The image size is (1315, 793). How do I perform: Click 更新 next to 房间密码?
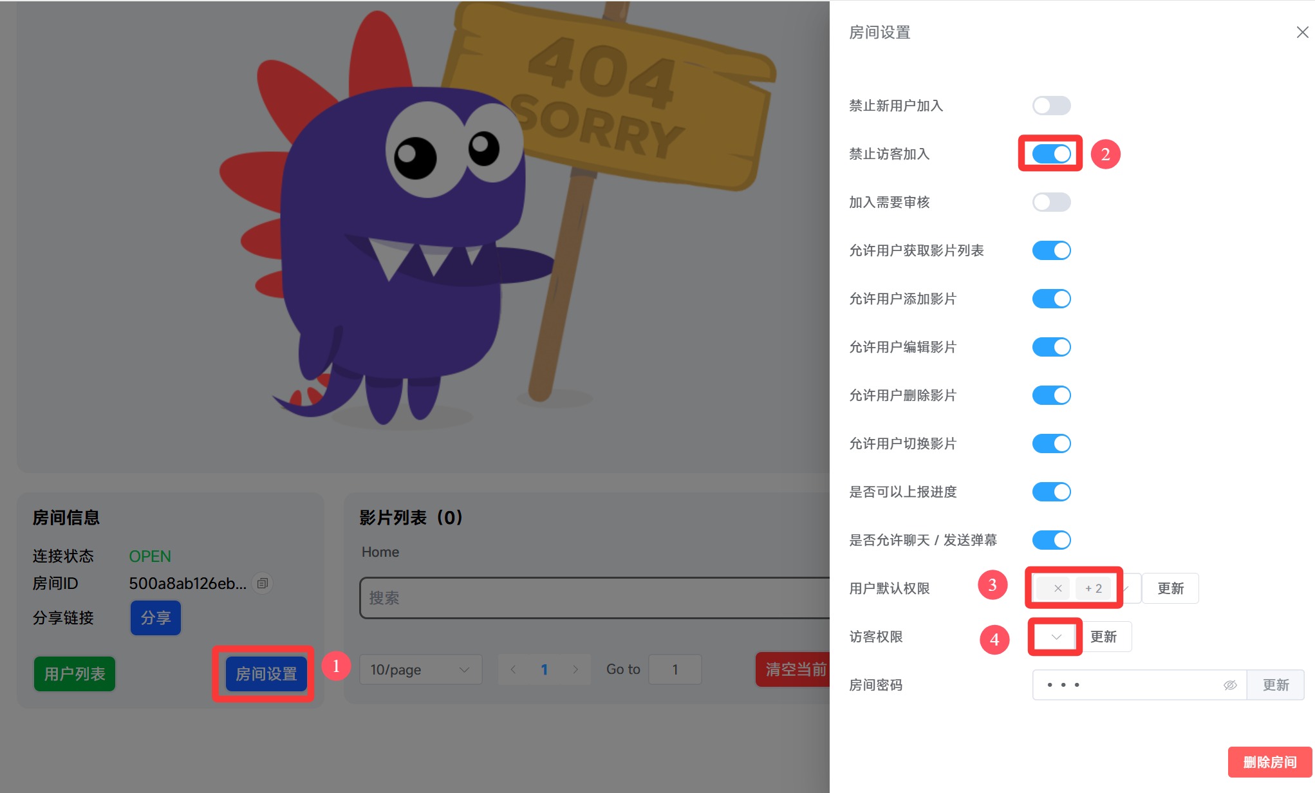[x=1275, y=685]
